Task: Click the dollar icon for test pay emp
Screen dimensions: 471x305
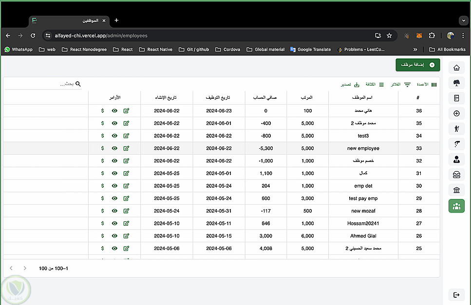Action: pyautogui.click(x=102, y=198)
